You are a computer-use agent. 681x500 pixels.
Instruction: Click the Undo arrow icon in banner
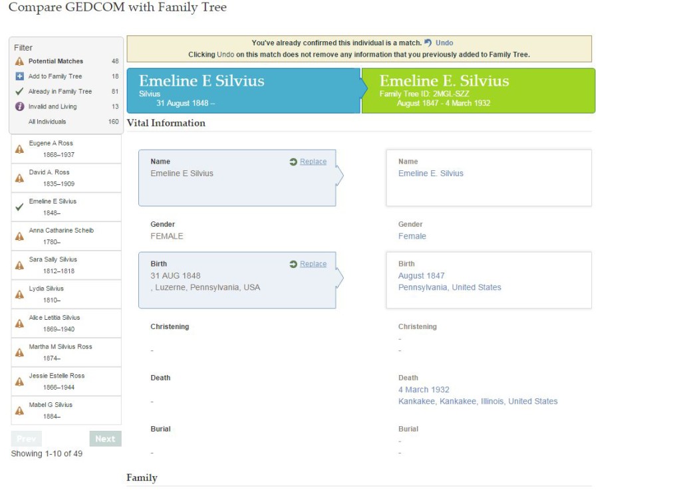428,43
